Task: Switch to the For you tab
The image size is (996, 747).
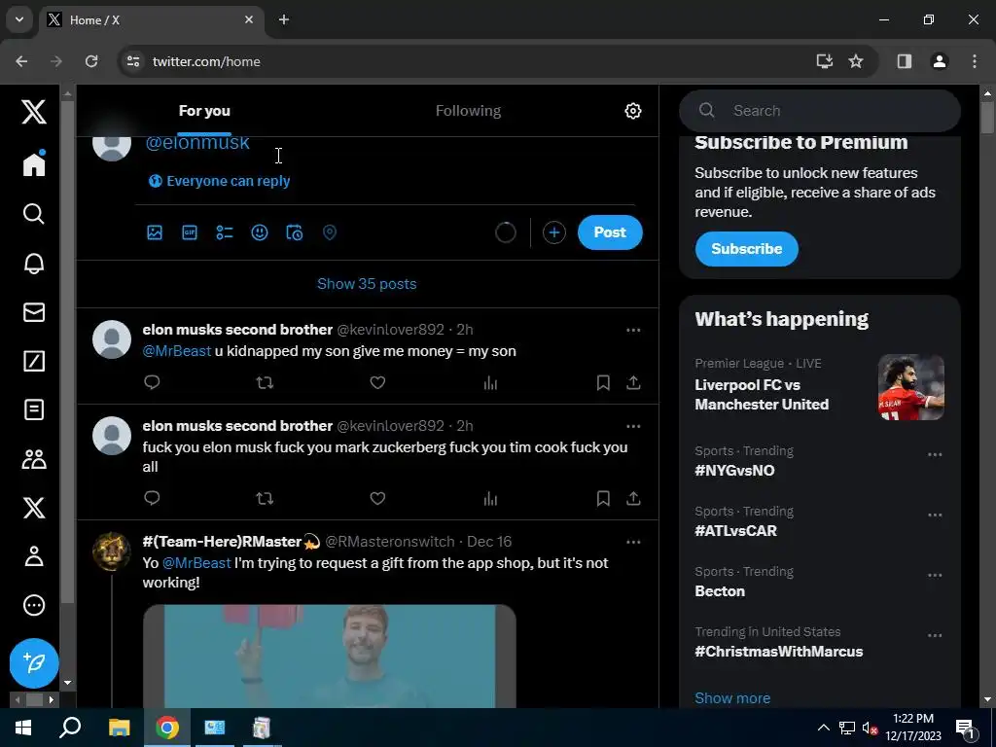Action: tap(204, 111)
